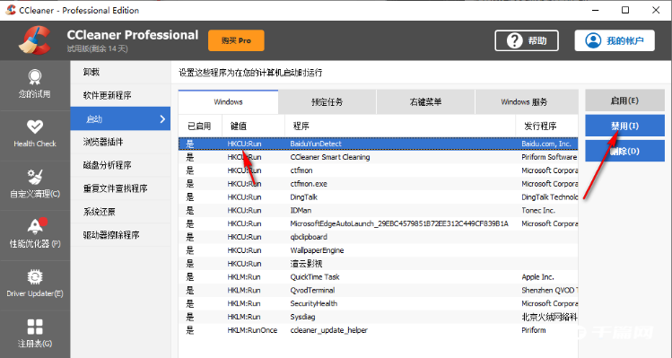The image size is (672, 358).
Task: Sort by the Key column header
Action: pos(253,126)
